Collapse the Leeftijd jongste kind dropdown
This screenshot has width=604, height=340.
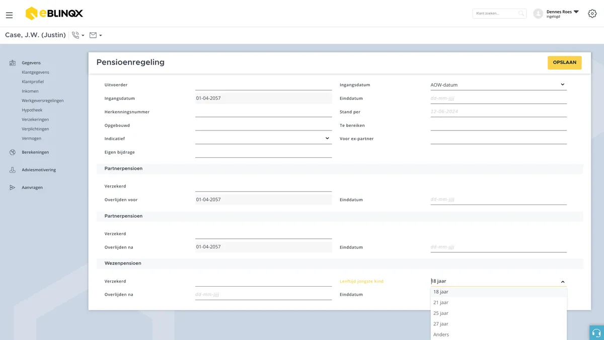point(563,282)
